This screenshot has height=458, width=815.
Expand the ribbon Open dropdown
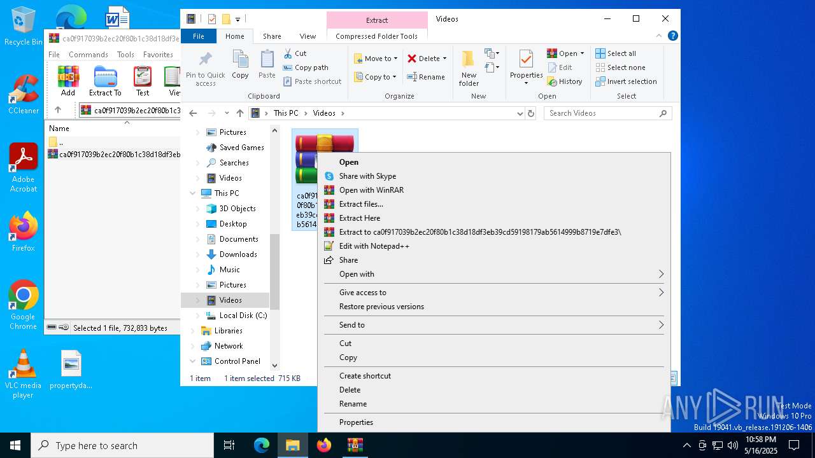pos(582,53)
